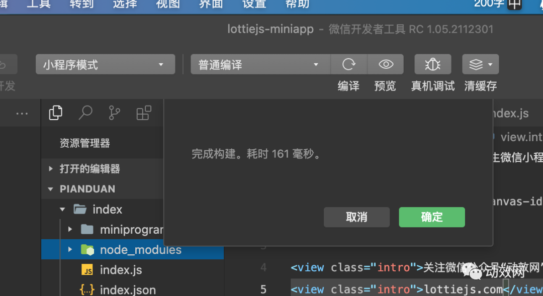Image resolution: width=543 pixels, height=296 pixels.
Task: Expand the miniprogram folder arrow
Action: pos(70,229)
